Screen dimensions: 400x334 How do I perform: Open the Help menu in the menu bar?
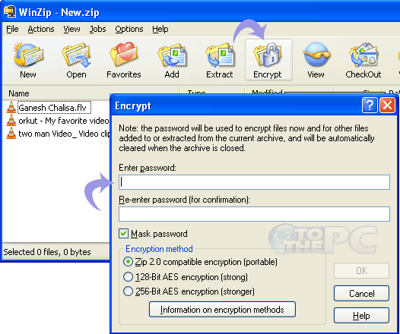point(160,29)
